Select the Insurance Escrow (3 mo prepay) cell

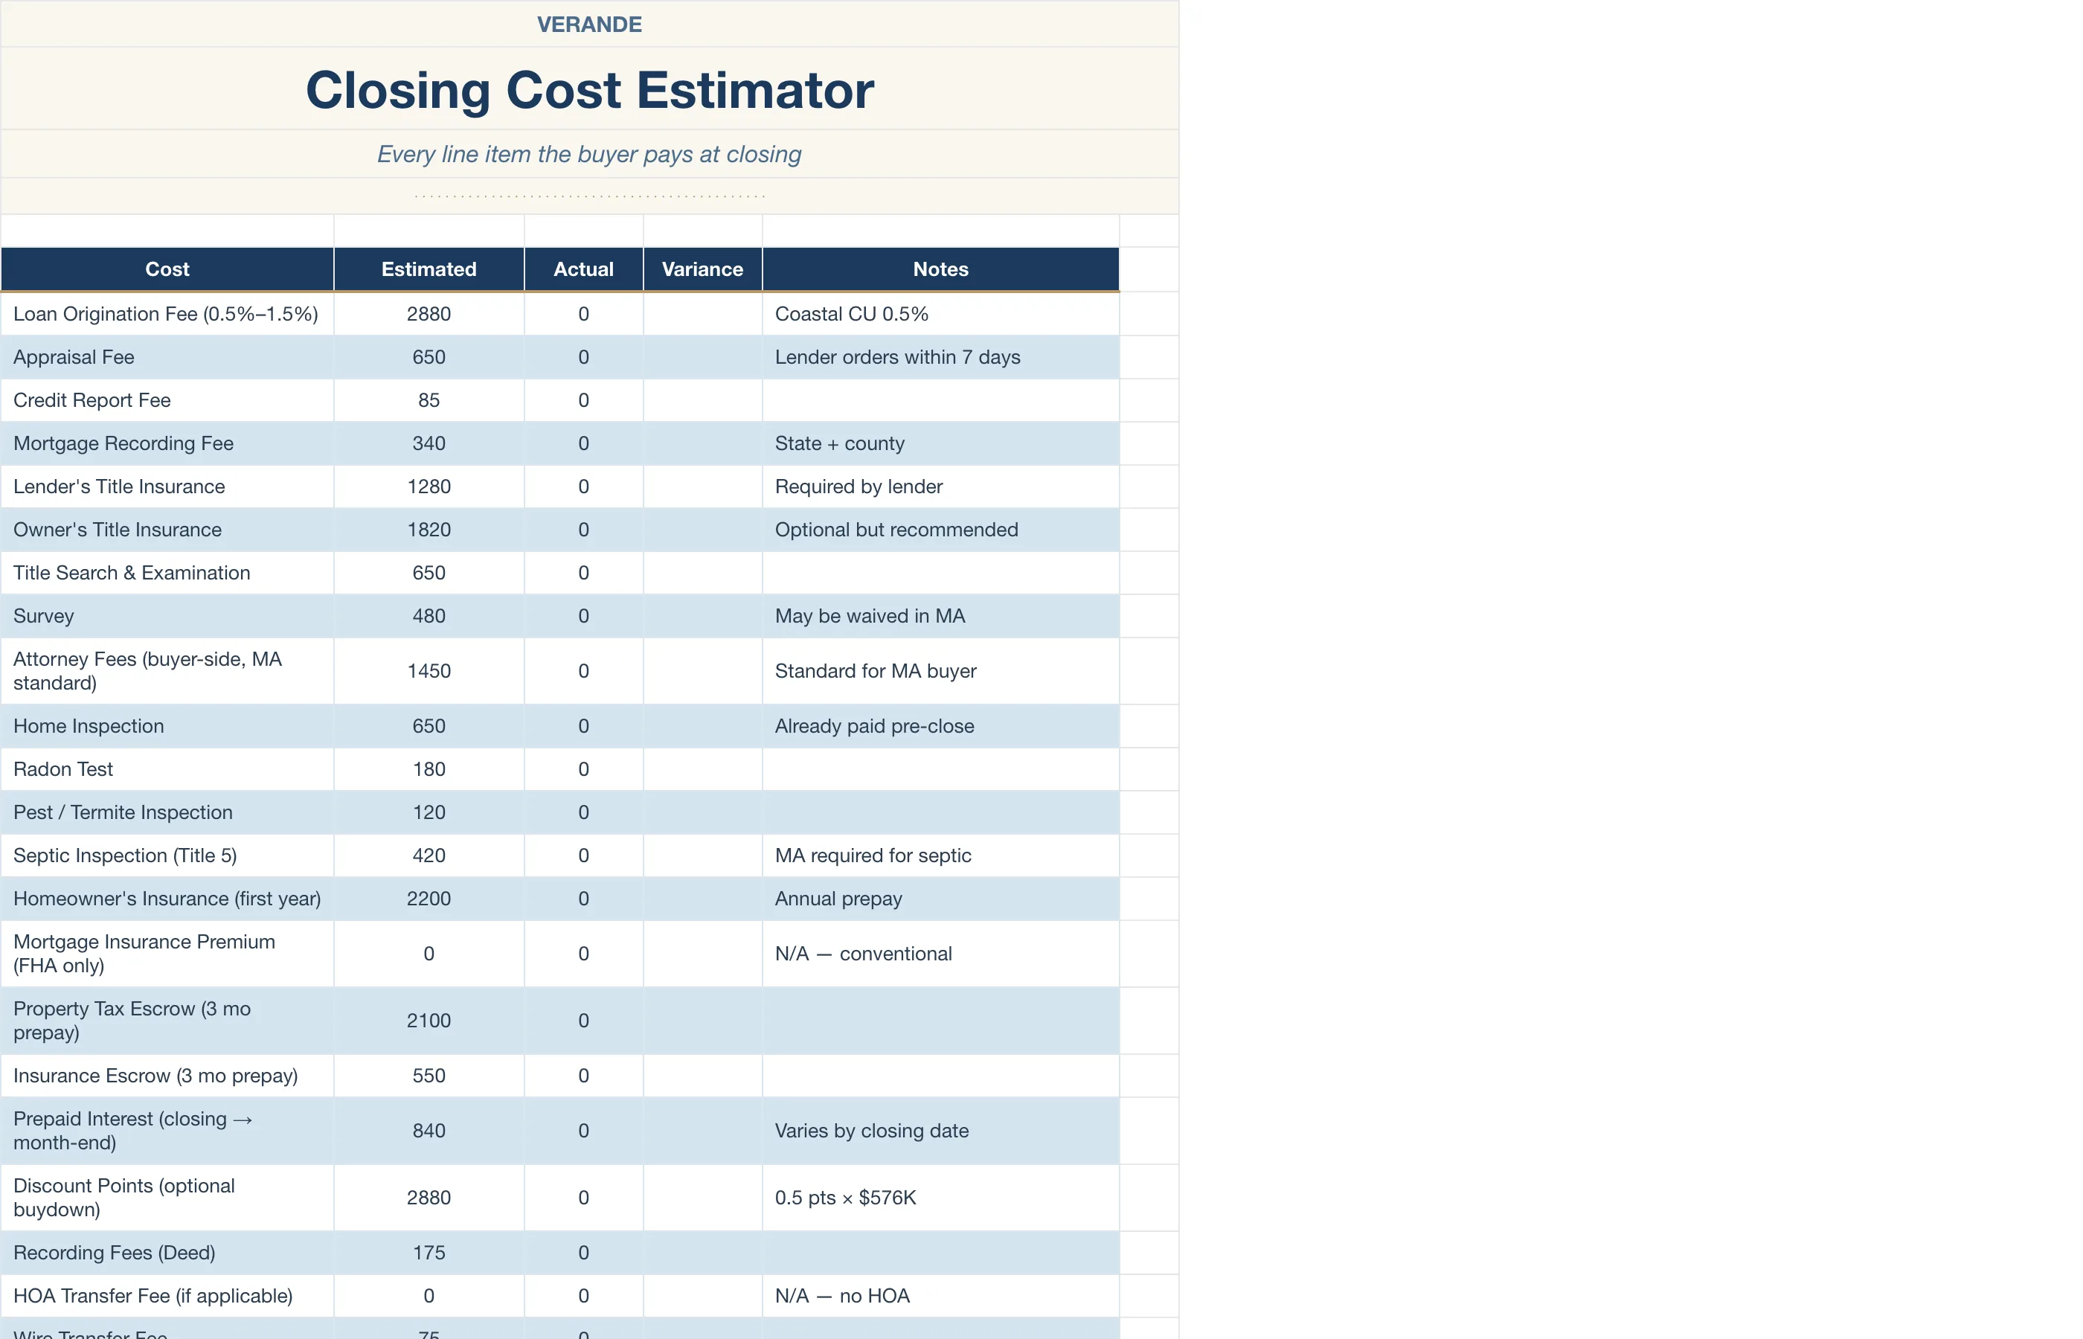pos(167,1076)
